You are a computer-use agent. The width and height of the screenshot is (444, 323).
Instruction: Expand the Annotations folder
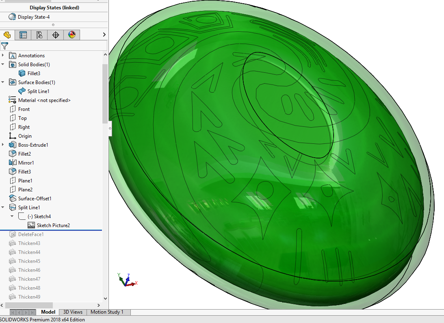click(3, 56)
